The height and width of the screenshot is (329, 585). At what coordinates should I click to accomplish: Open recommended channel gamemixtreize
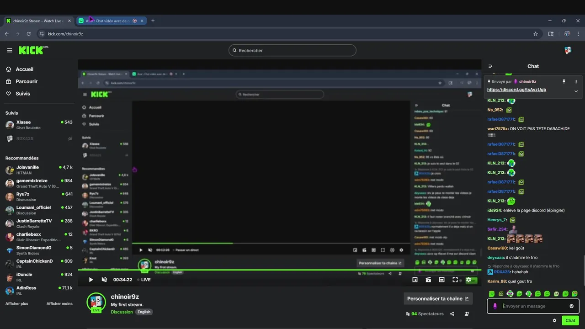pyautogui.click(x=39, y=183)
